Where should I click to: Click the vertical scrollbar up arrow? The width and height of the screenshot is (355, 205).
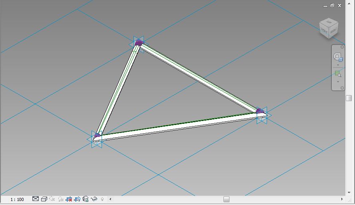coord(349,4)
